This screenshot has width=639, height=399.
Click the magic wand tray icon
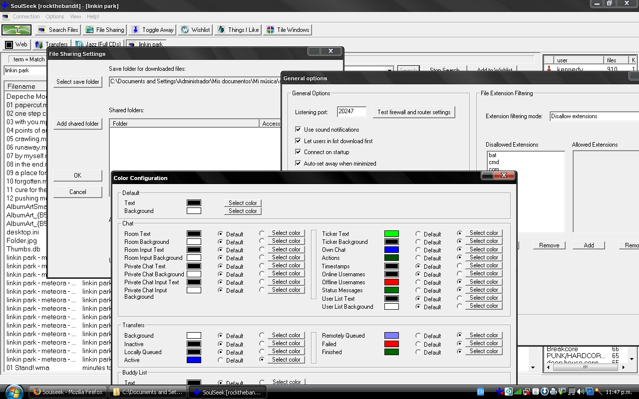pos(598,392)
